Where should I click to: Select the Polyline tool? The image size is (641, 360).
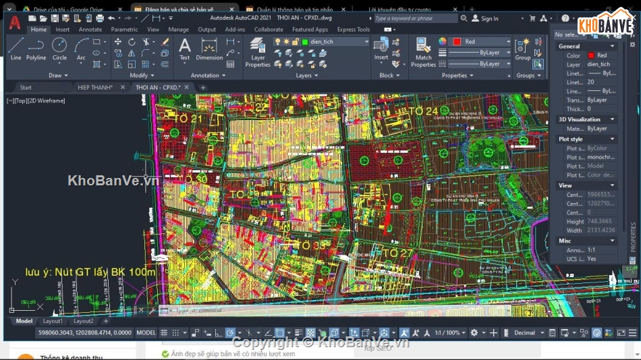pyautogui.click(x=36, y=49)
